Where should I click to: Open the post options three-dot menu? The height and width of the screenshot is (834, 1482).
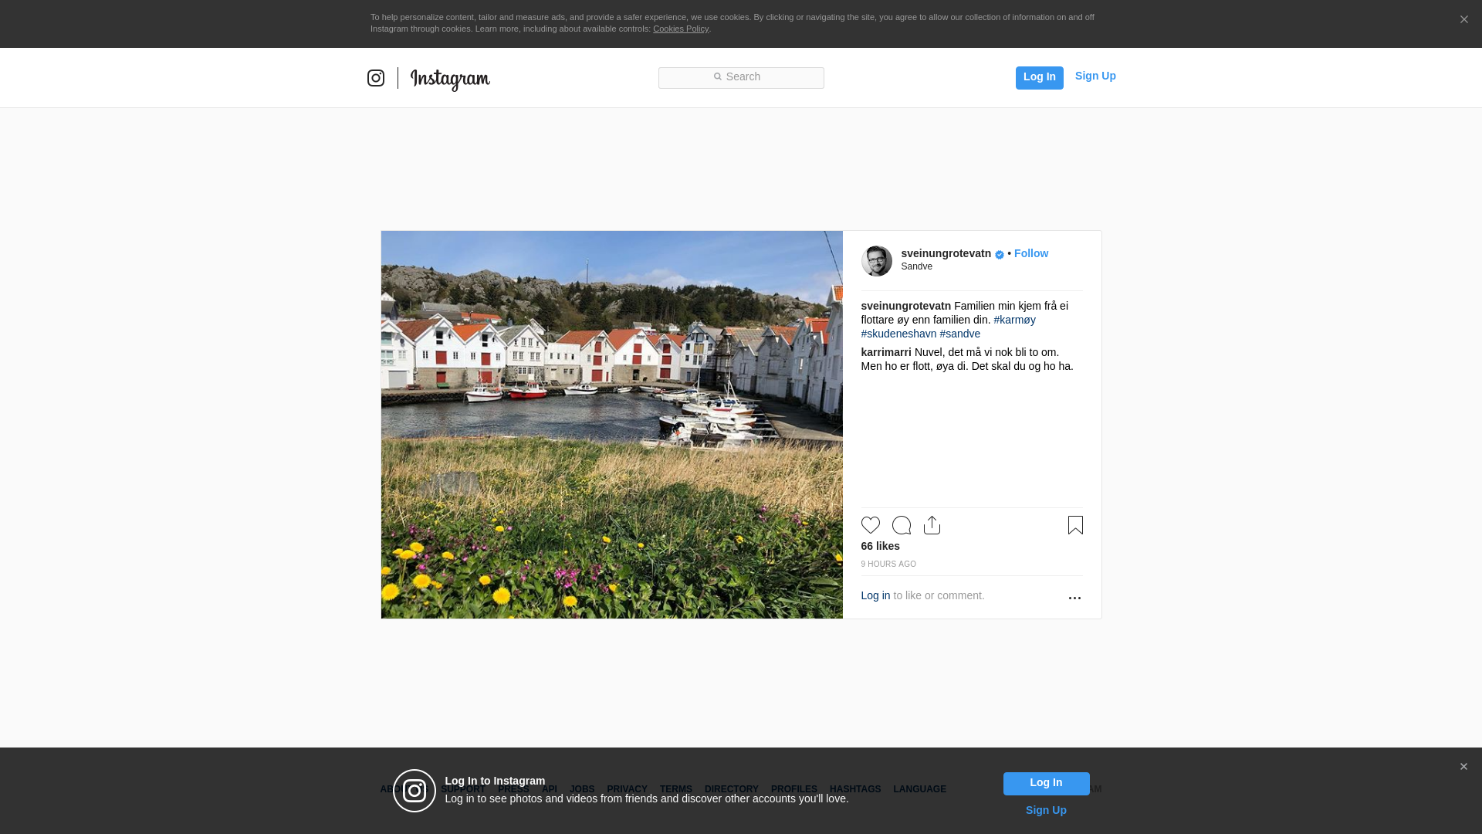tap(1074, 598)
